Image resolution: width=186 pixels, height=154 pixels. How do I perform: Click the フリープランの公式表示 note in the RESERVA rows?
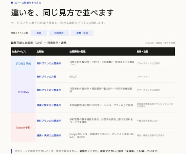point(148,90)
